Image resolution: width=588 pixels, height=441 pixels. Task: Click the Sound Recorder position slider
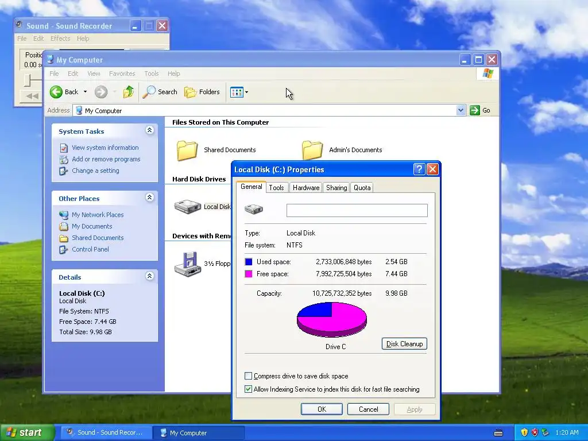point(27,80)
